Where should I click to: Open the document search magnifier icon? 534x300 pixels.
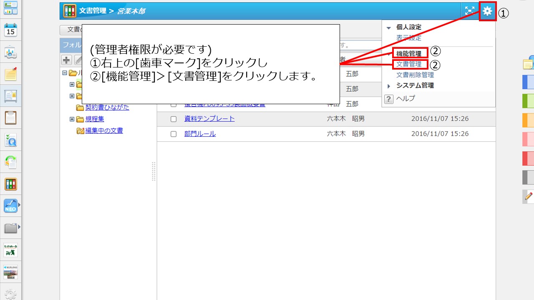click(x=11, y=140)
